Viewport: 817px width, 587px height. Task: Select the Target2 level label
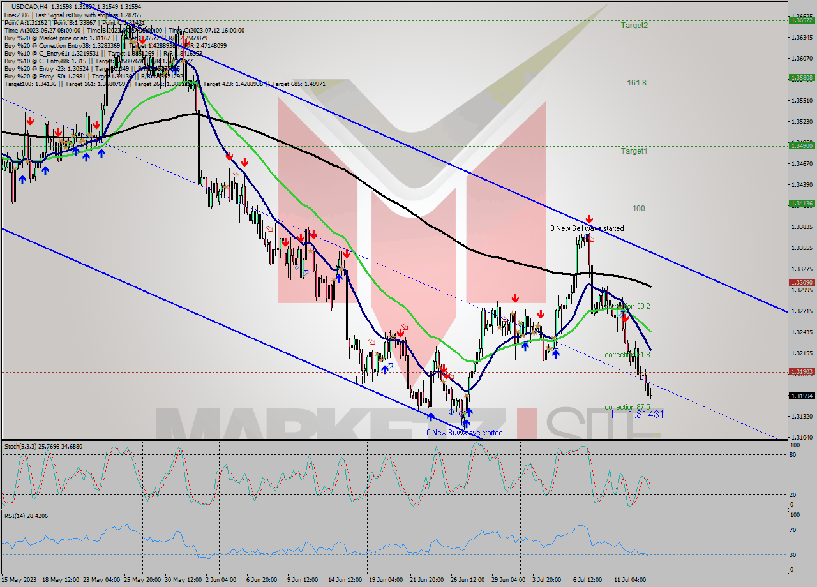(x=634, y=26)
